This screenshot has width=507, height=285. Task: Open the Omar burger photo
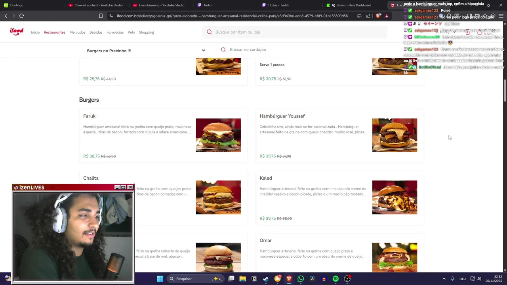(x=395, y=257)
